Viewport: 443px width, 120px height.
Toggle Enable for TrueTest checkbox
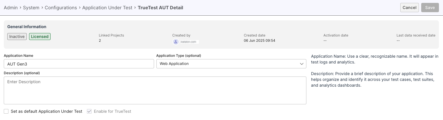(x=90, y=111)
